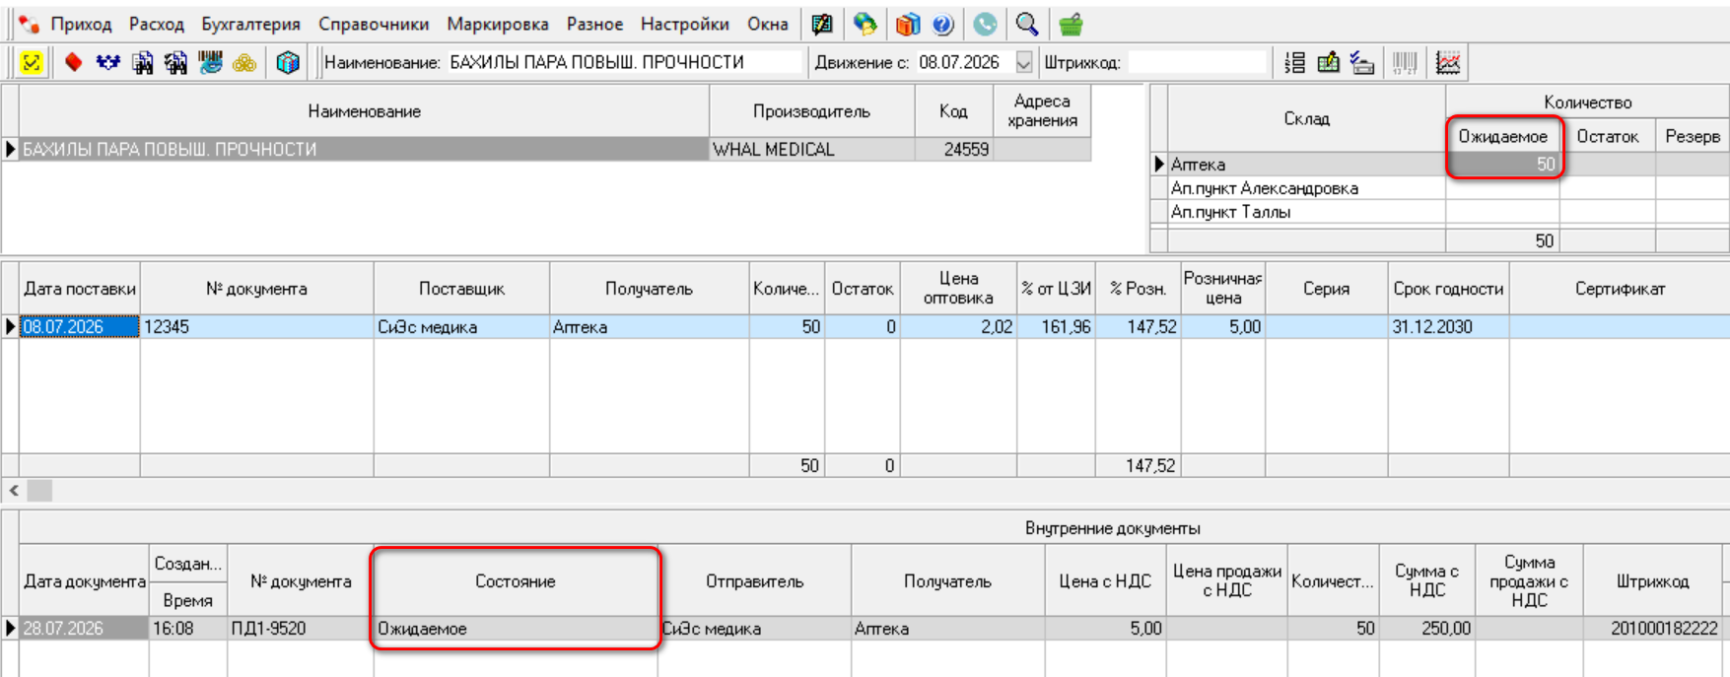Screen dimensions: 1730x677
Task: Click the red-white capsule application icon
Action: pyautogui.click(x=30, y=24)
